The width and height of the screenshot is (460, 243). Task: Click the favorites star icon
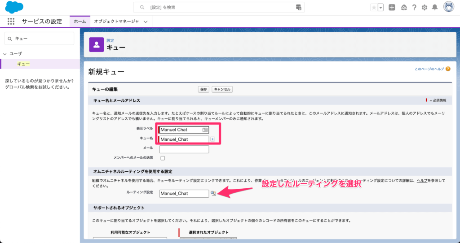coord(374,8)
